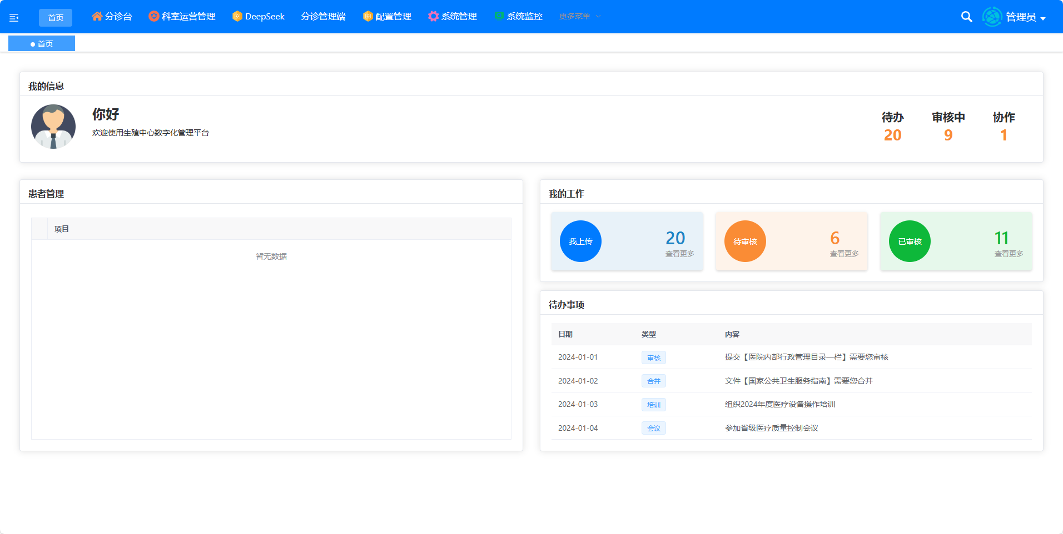Expand the 更多菜单 dropdown
1063x534 pixels.
(575, 16)
